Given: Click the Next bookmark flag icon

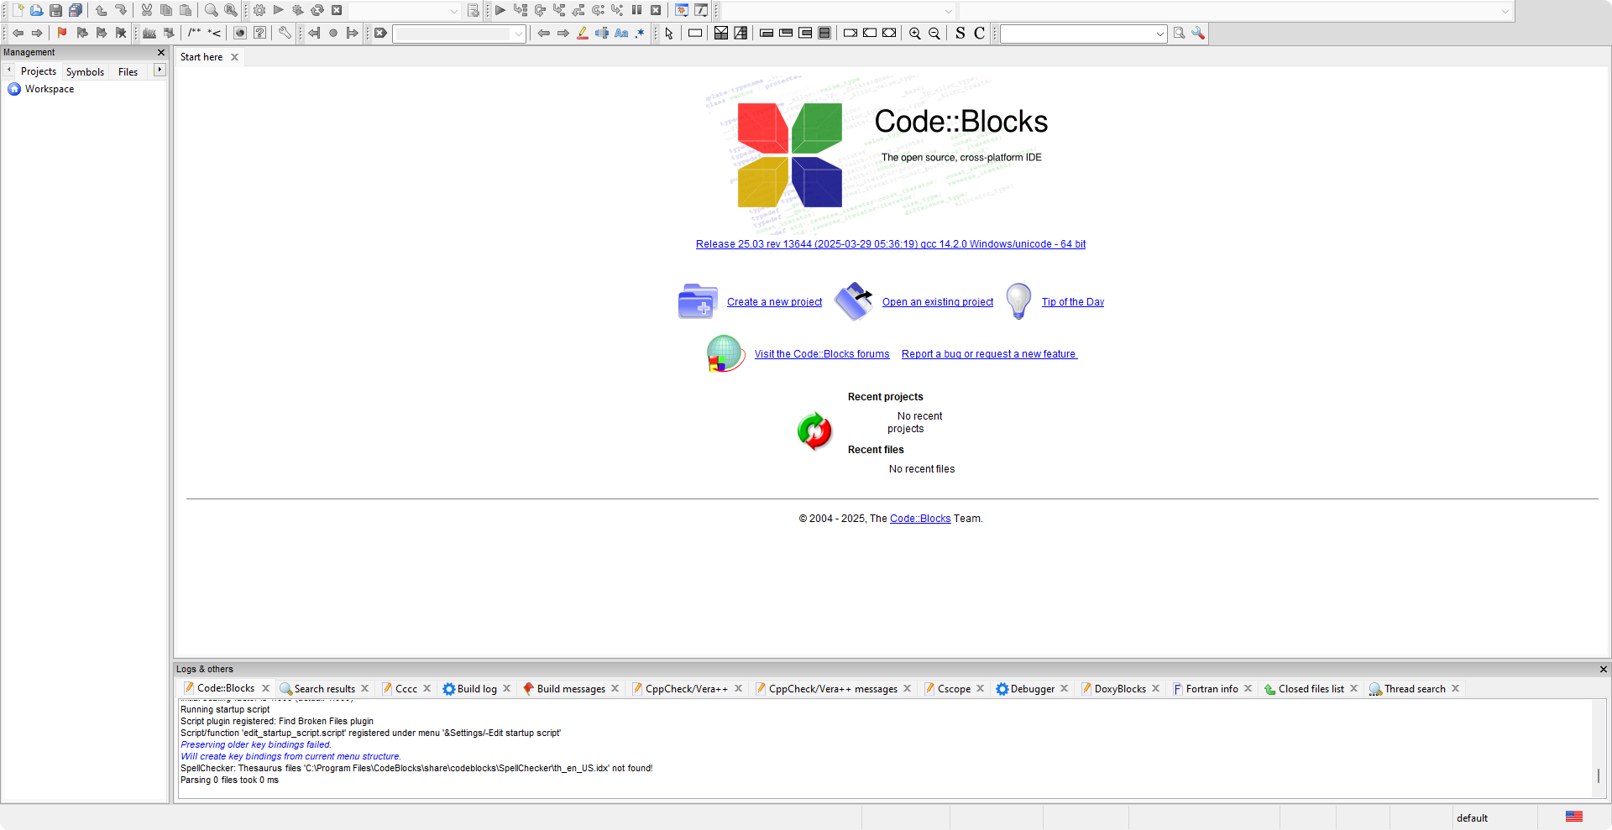Looking at the screenshot, I should 102,33.
